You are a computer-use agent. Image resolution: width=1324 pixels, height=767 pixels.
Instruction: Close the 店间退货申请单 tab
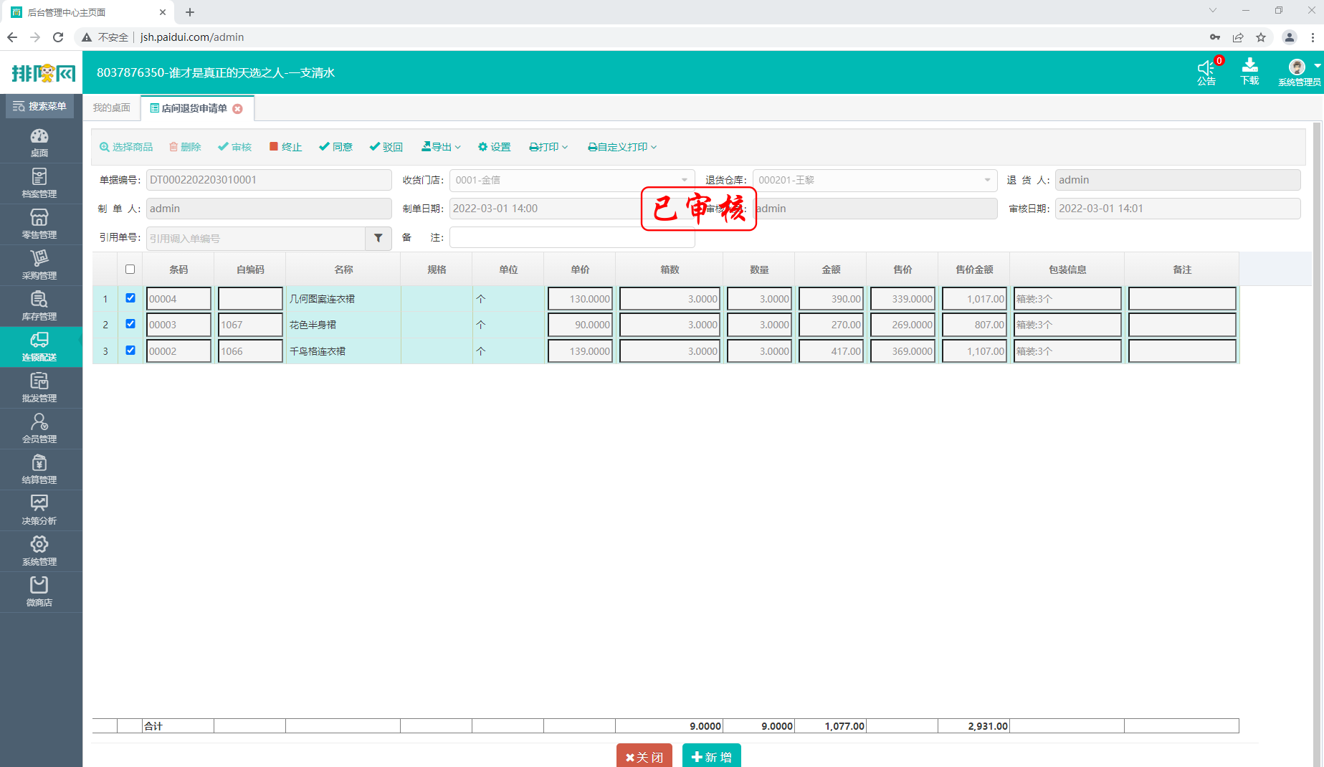(x=238, y=109)
